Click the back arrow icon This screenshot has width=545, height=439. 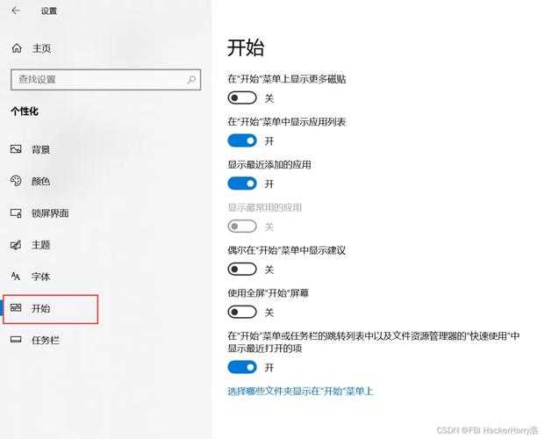click(16, 11)
